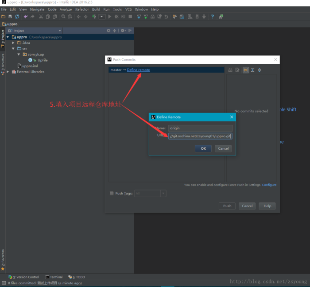Viewport: 310px width, 287px height.
Task: Open the Push Tags dropdown
Action: click(x=163, y=194)
